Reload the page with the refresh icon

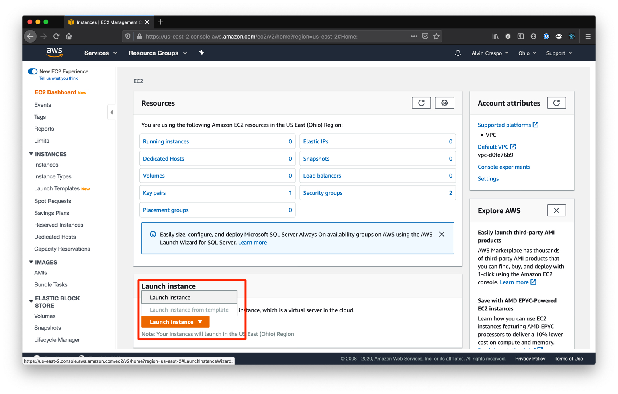(56, 36)
